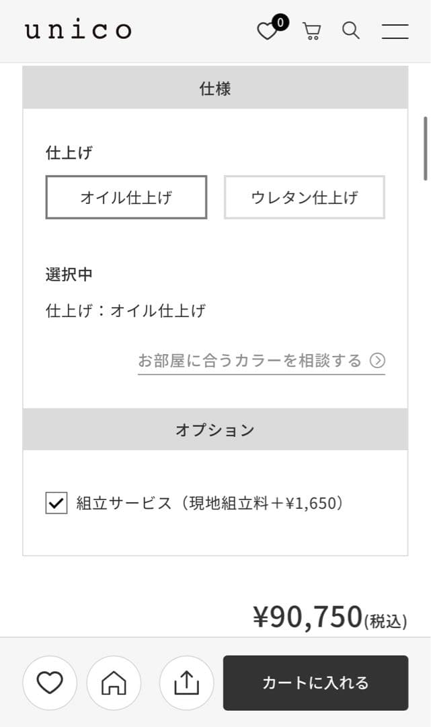The height and width of the screenshot is (727, 431).
Task: Return home using the house icon
Action: pos(114,683)
